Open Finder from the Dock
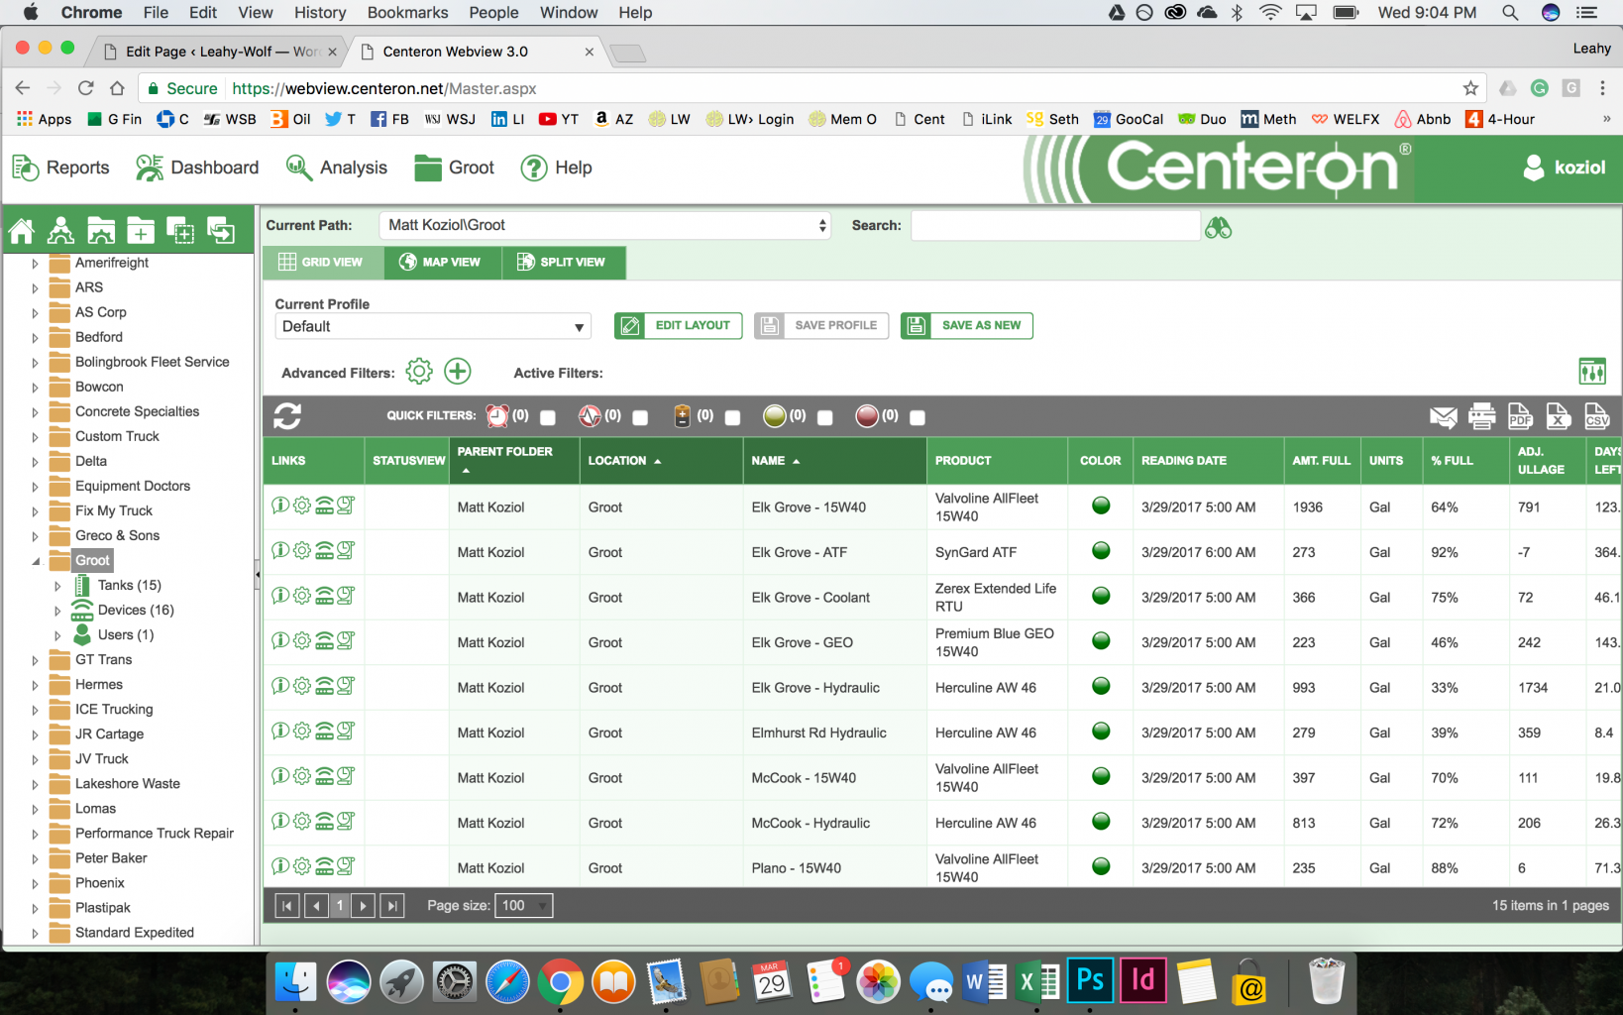 click(x=295, y=982)
